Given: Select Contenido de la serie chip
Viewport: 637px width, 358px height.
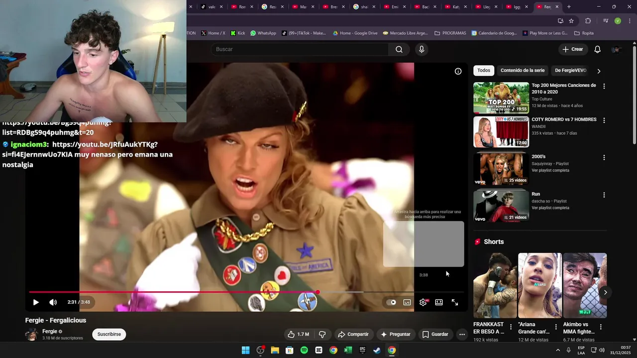Looking at the screenshot, I should (x=523, y=71).
